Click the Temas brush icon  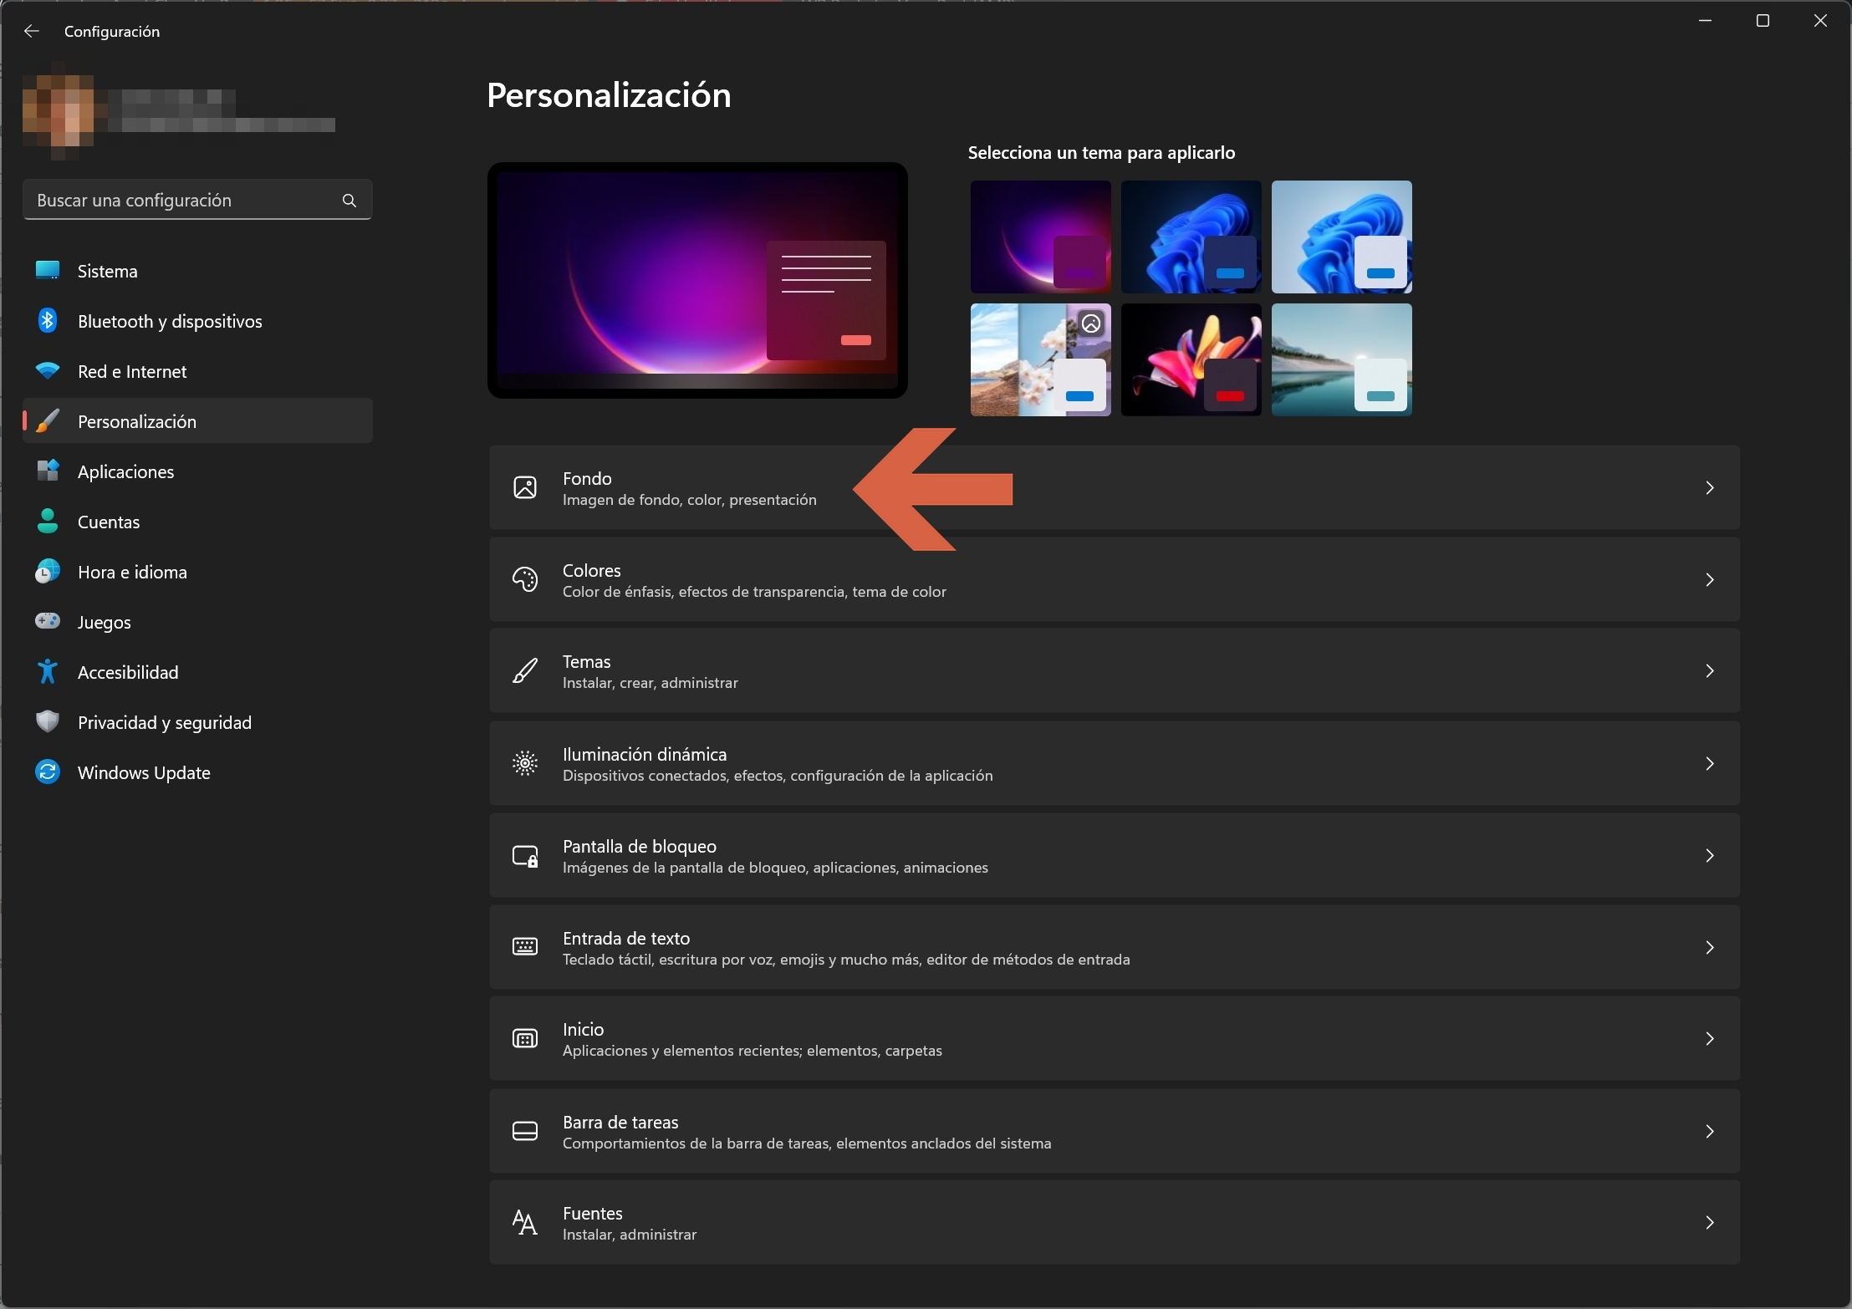[x=525, y=671]
